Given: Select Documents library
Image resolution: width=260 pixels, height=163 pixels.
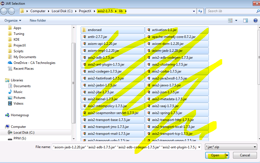Looking at the screenshot, I should (22, 86).
